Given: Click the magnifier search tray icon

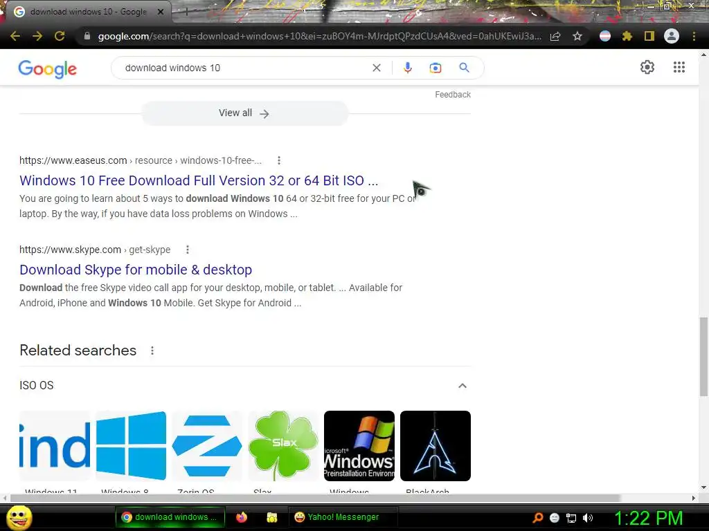Looking at the screenshot, I should pyautogui.click(x=538, y=518).
